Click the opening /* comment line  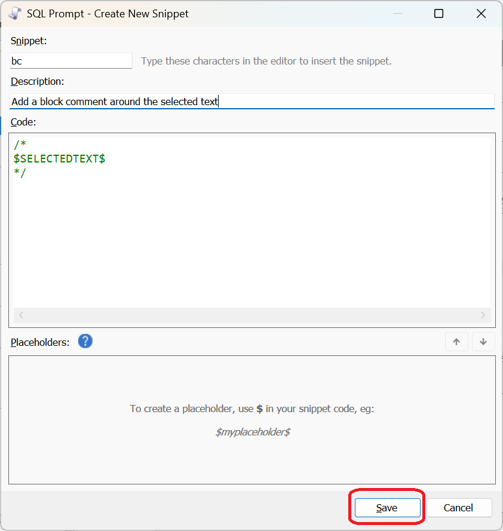pos(20,145)
